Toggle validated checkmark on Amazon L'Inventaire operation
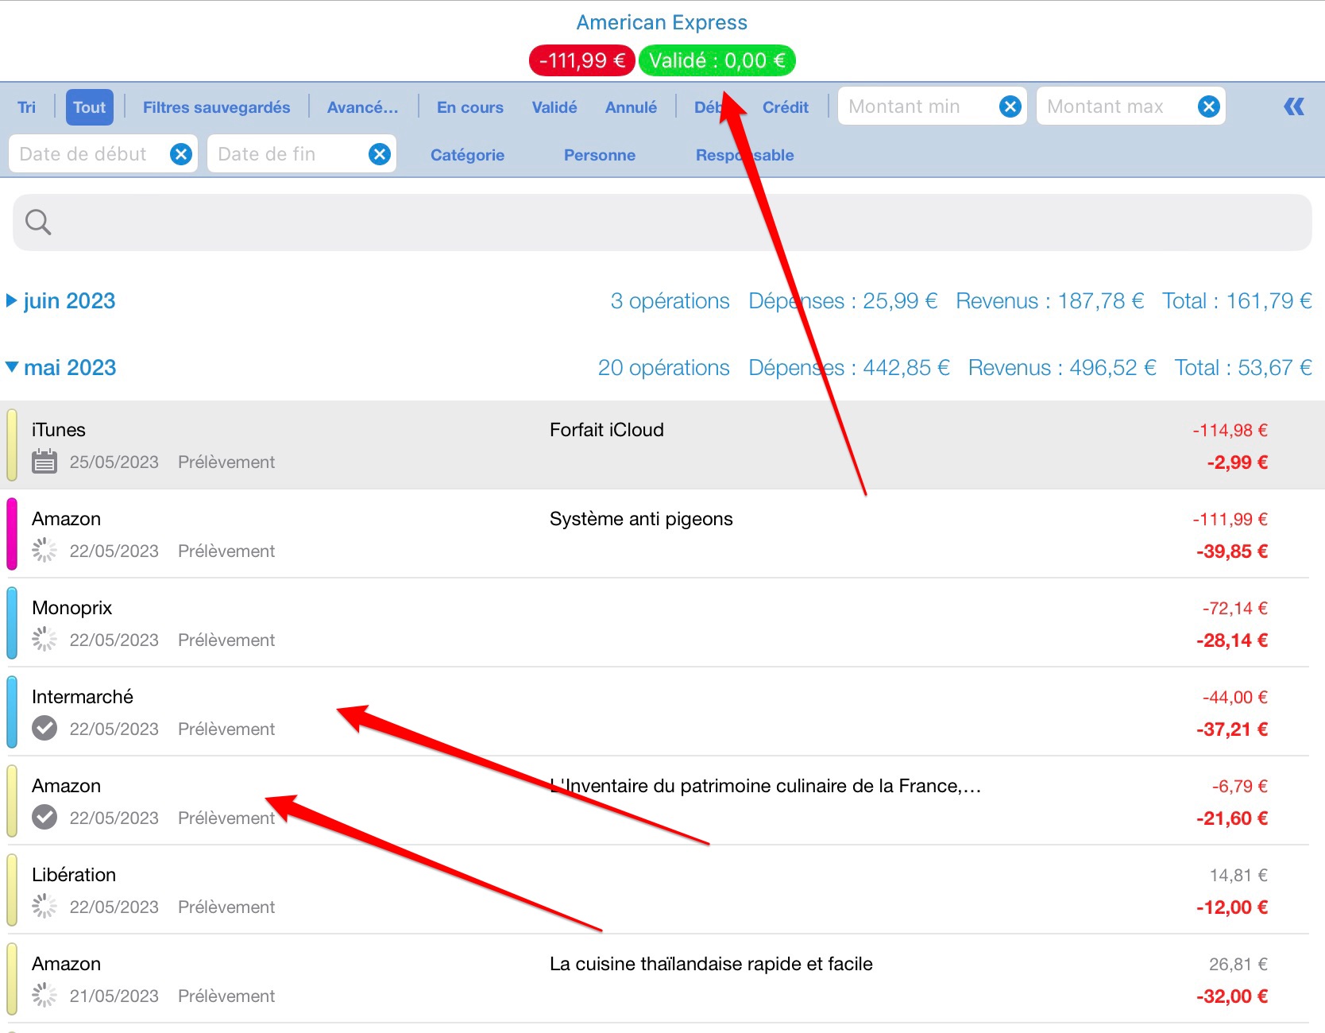 tap(44, 818)
